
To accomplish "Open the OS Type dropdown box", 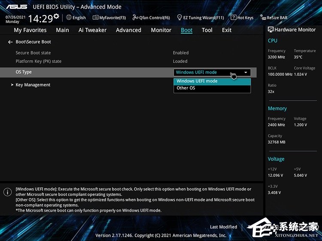I will click(x=212, y=72).
